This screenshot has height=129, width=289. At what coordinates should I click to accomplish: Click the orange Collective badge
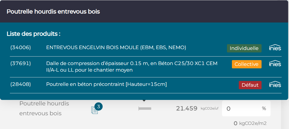coord(246,64)
